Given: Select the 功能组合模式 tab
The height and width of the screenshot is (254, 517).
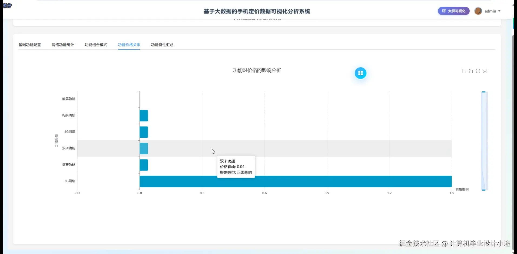Looking at the screenshot, I should pos(95,45).
